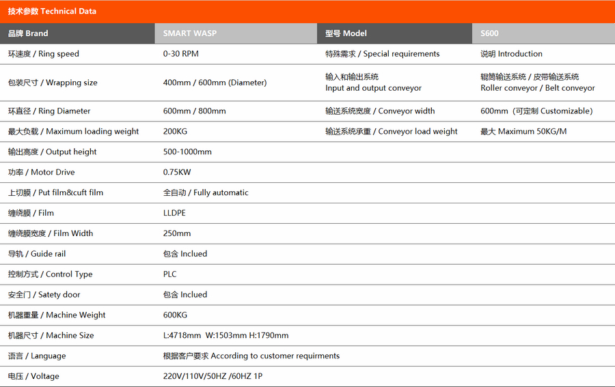
Task: Select the Machine Weight 600KG value
Action: pyautogui.click(x=175, y=315)
